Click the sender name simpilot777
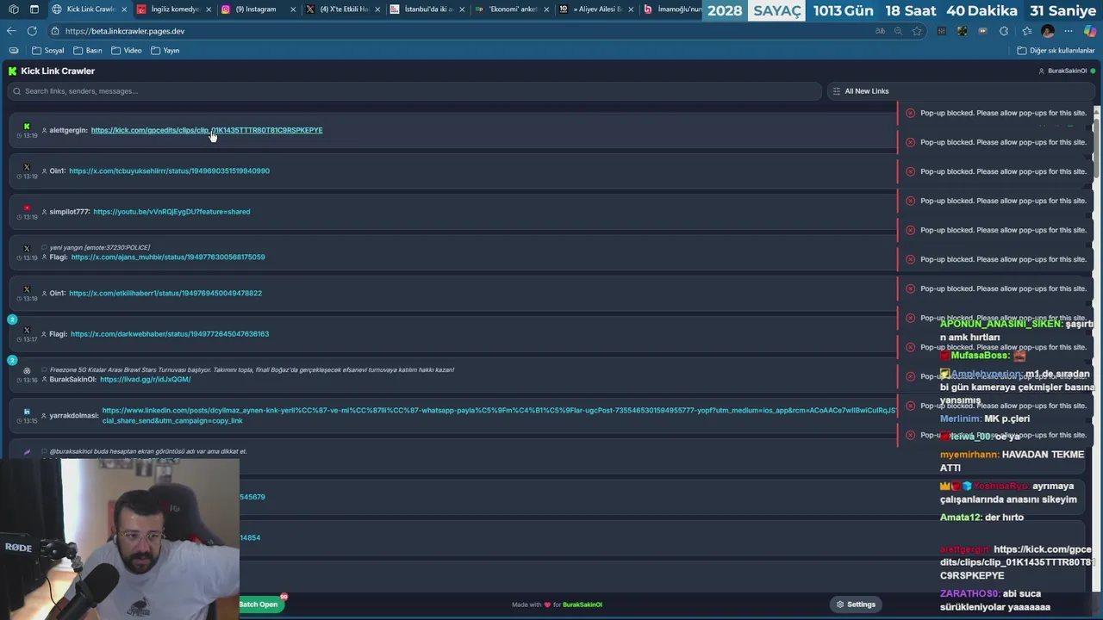Image resolution: width=1103 pixels, height=620 pixels. coord(70,212)
